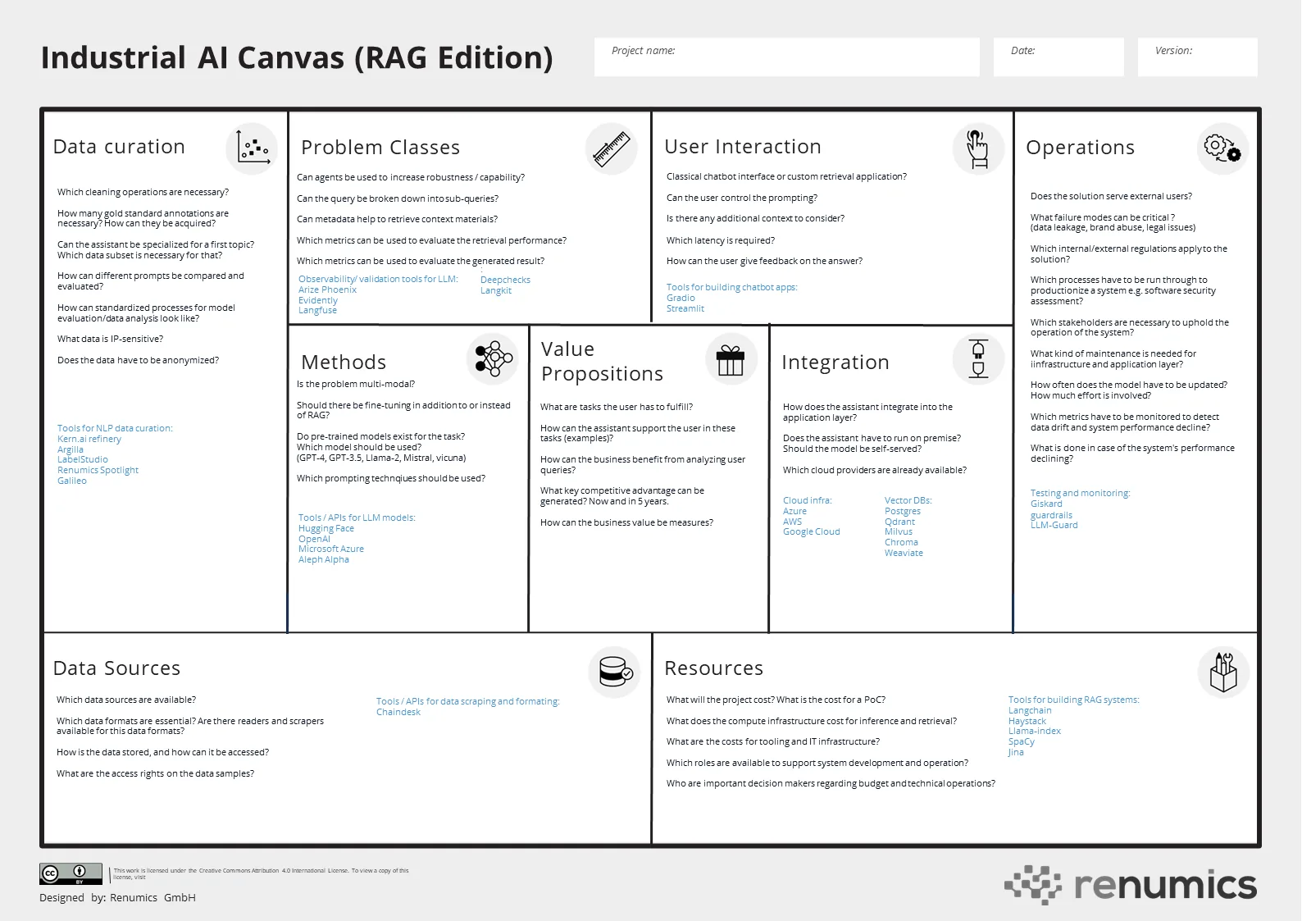1302x921 pixels.
Task: Open the Hugging Face link
Action: click(326, 528)
